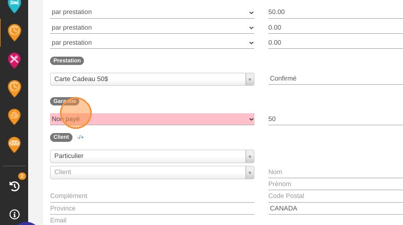Open the info circle icon in the sidebar
The height and width of the screenshot is (225, 403).
point(15,214)
